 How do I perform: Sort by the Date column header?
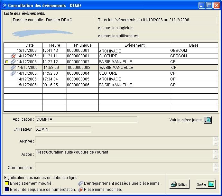tap(29, 45)
